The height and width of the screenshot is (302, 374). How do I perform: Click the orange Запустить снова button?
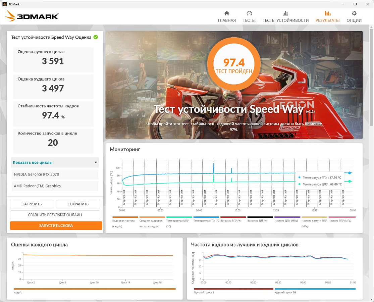(56, 225)
